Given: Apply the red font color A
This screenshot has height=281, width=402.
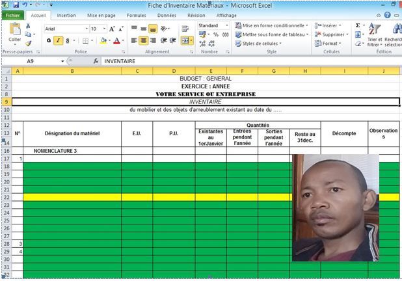Looking at the screenshot, I should pyautogui.click(x=116, y=40).
